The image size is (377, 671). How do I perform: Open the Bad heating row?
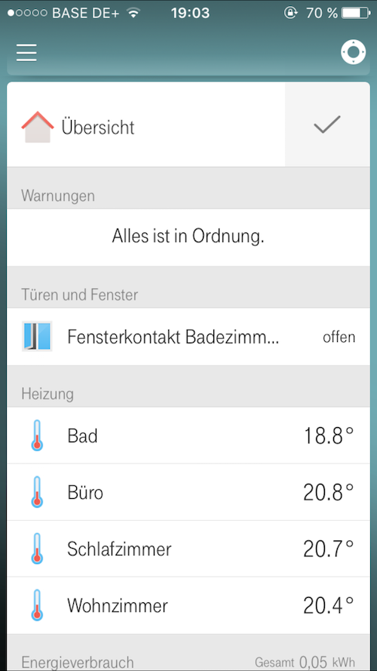coord(188,436)
